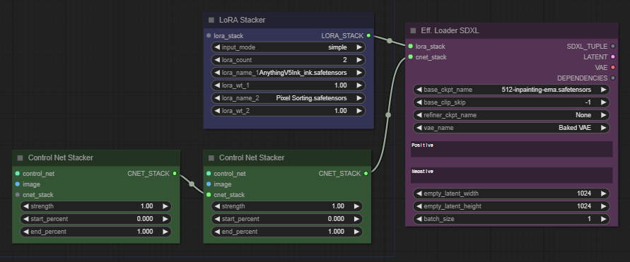
Task: Select the Eff. Loader SDXL node title
Action: coord(450,30)
